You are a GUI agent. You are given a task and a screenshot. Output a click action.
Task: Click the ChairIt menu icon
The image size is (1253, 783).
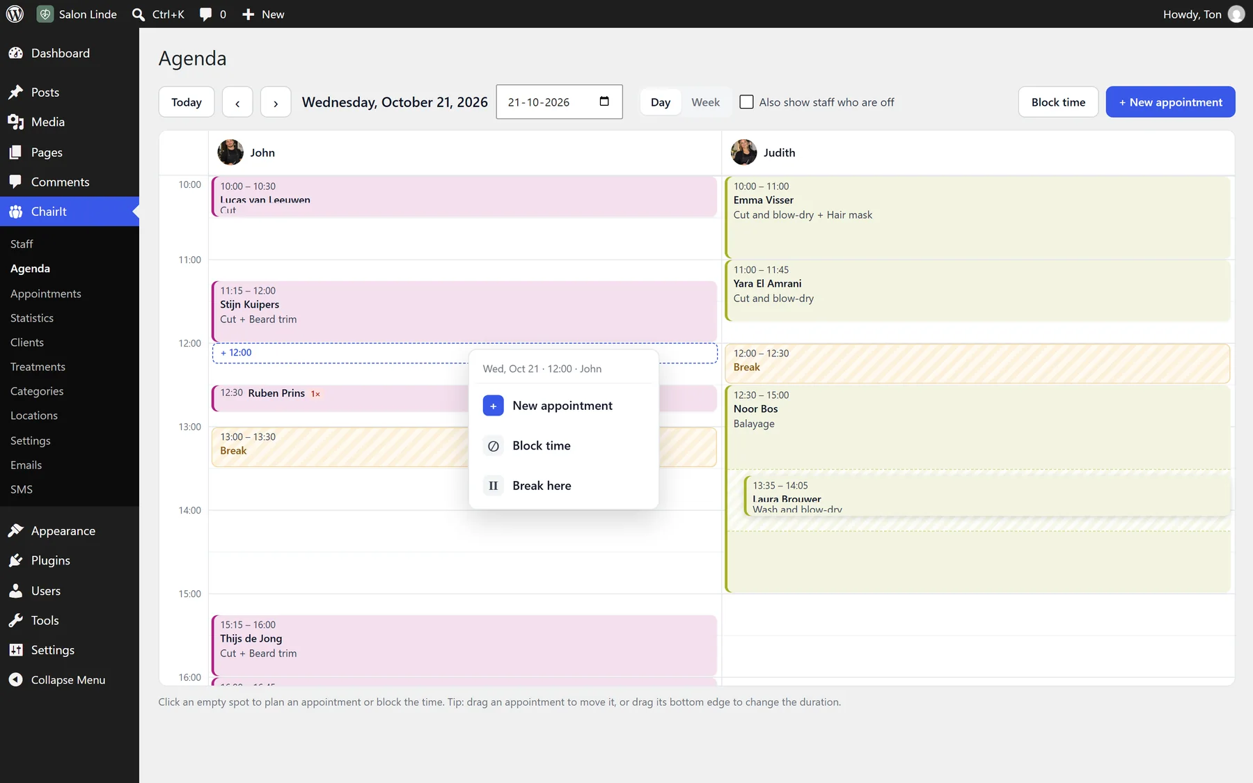16,212
